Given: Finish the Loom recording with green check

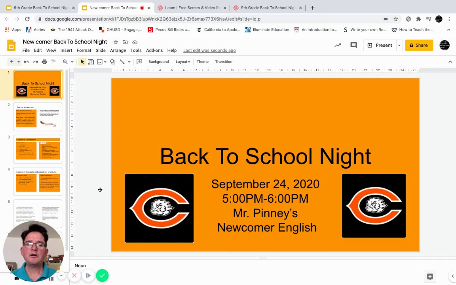Looking at the screenshot, I should pyautogui.click(x=102, y=275).
